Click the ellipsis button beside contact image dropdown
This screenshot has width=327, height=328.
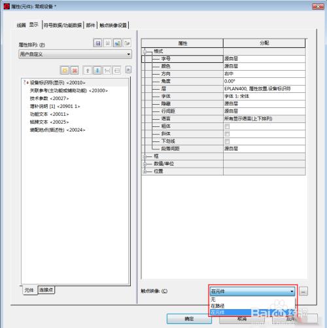pos(303,291)
